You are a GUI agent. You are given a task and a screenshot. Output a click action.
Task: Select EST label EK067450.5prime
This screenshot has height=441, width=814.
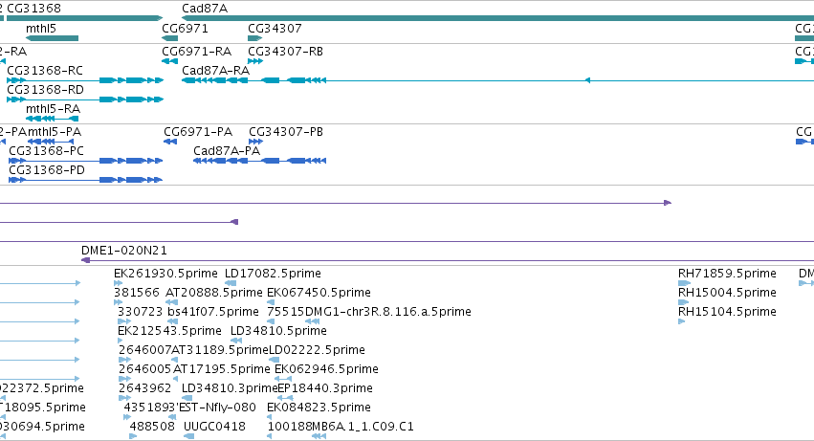coord(319,293)
